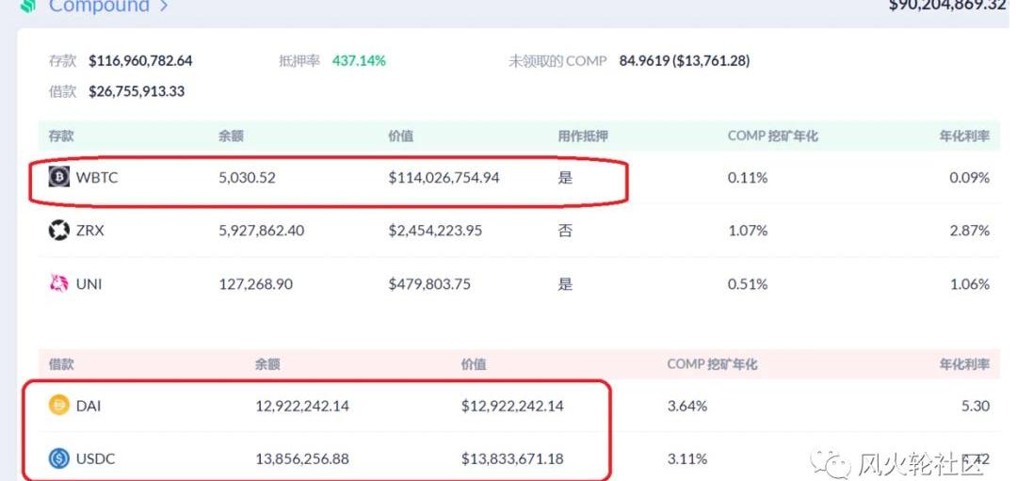
Task: Select the USDC token name
Action: (x=95, y=459)
